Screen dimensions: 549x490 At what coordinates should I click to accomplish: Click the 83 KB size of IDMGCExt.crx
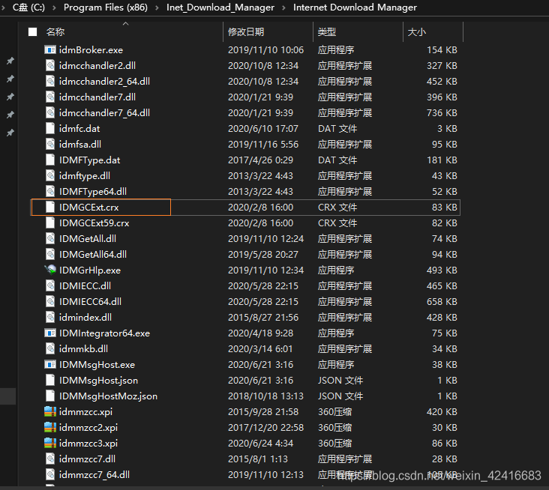(x=444, y=208)
